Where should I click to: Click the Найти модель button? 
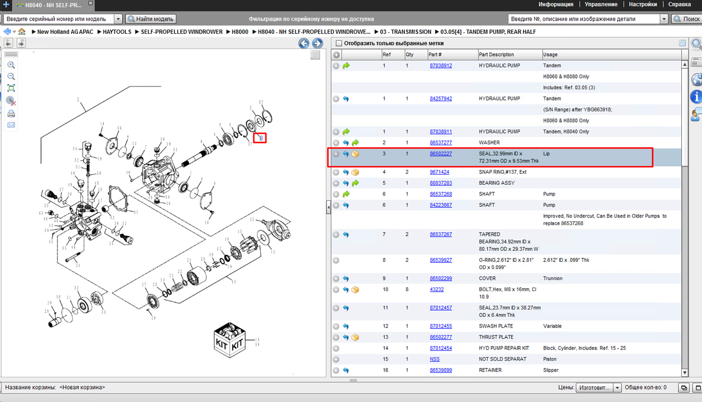(151, 19)
